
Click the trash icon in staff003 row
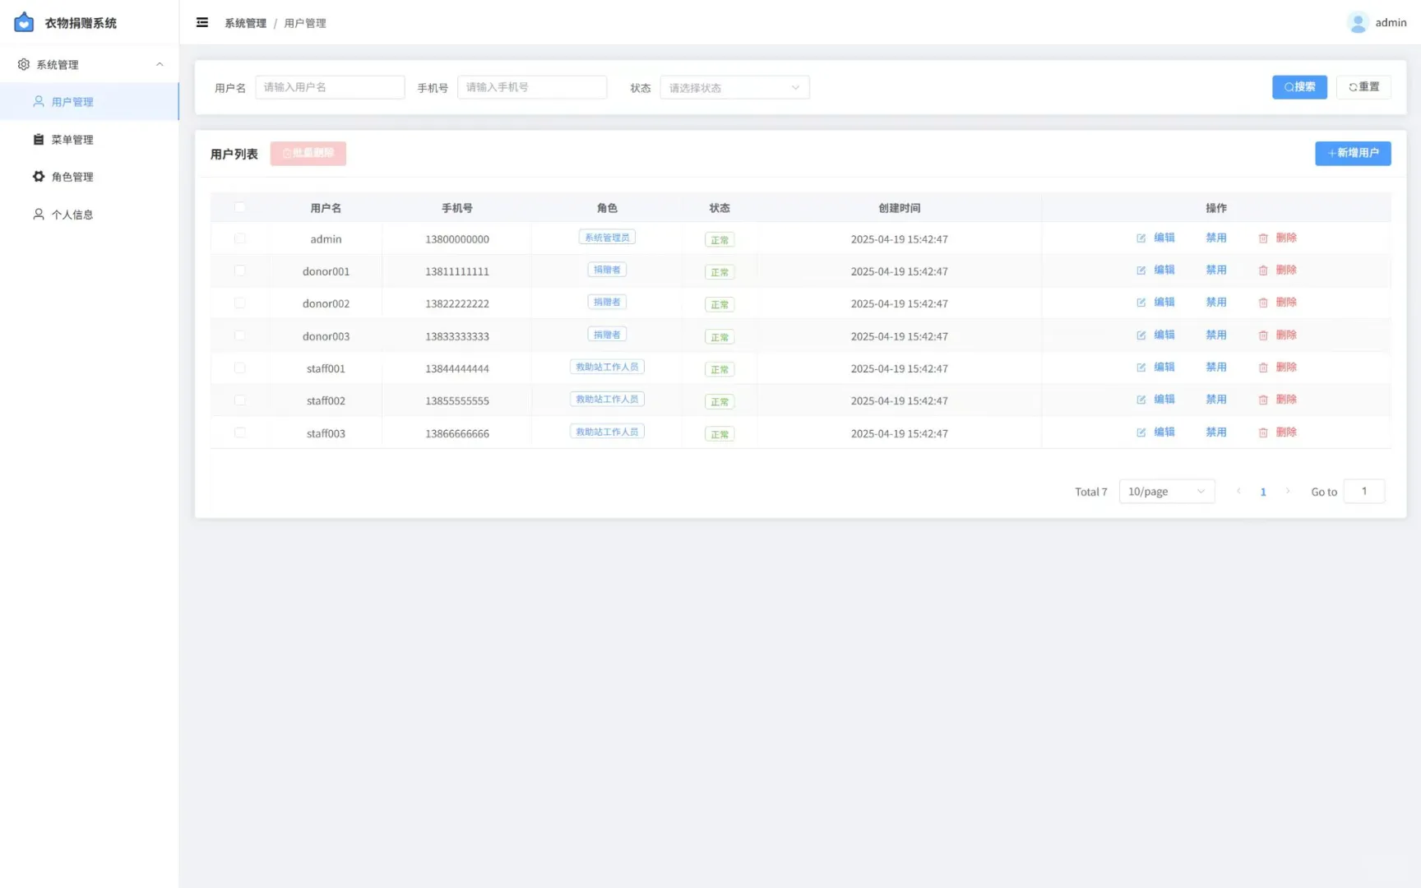[1263, 432]
